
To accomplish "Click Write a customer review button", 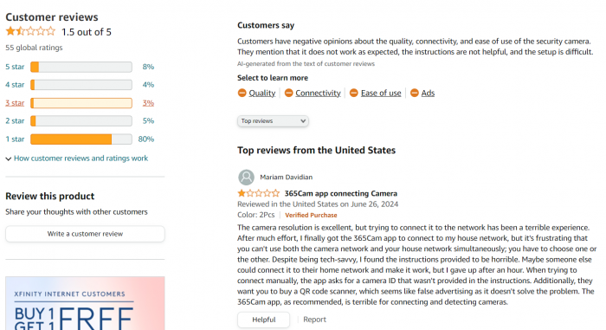I will pos(85,234).
